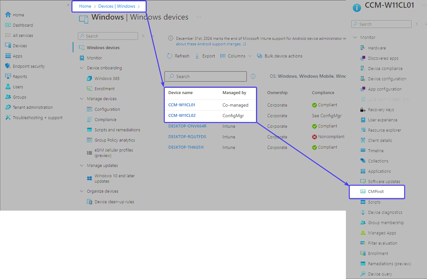
Task: Open the Android support changes link
Action: point(211,44)
